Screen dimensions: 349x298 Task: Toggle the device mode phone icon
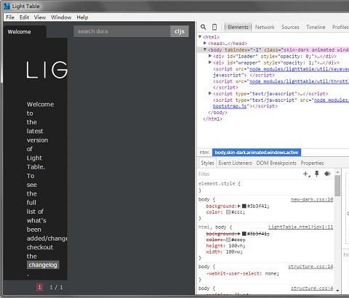(214, 27)
